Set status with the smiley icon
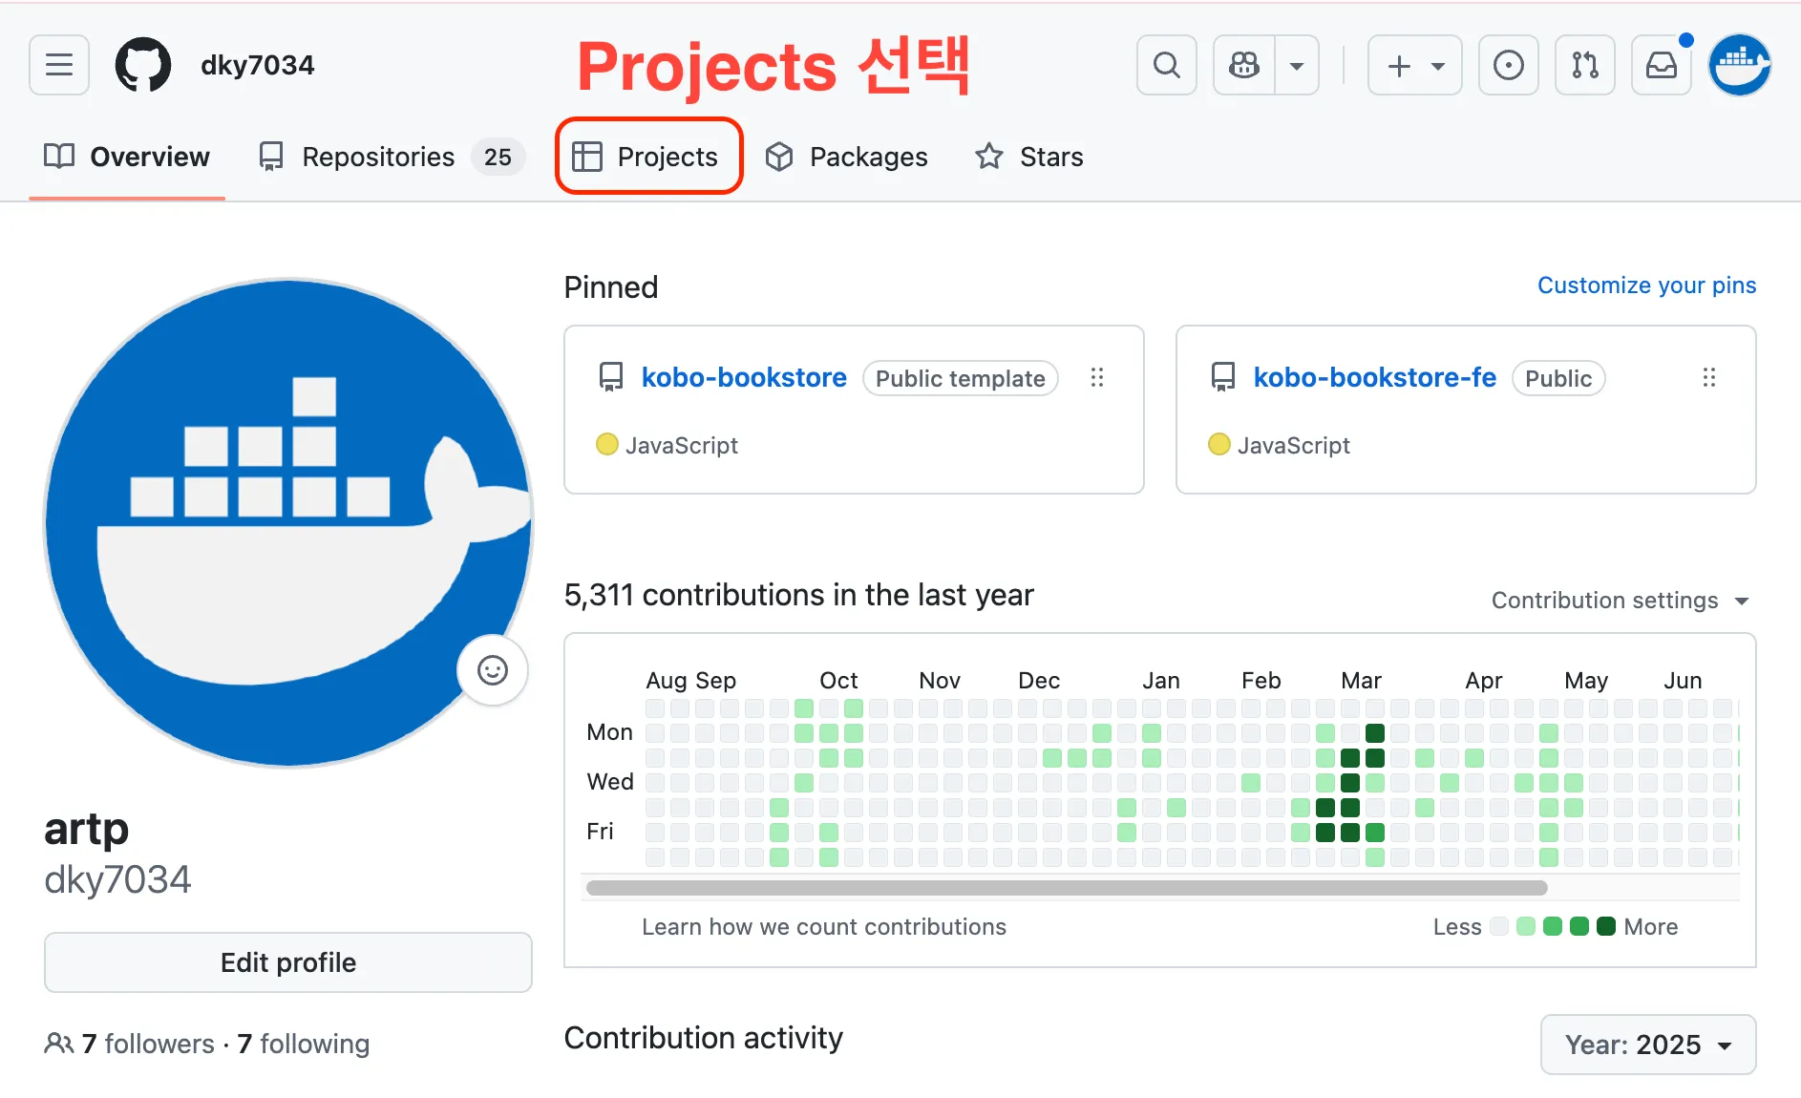This screenshot has height=1098, width=1801. click(x=493, y=670)
